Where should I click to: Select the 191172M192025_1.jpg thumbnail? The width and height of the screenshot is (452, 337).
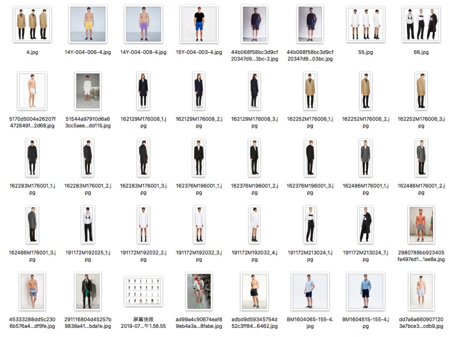(x=88, y=224)
